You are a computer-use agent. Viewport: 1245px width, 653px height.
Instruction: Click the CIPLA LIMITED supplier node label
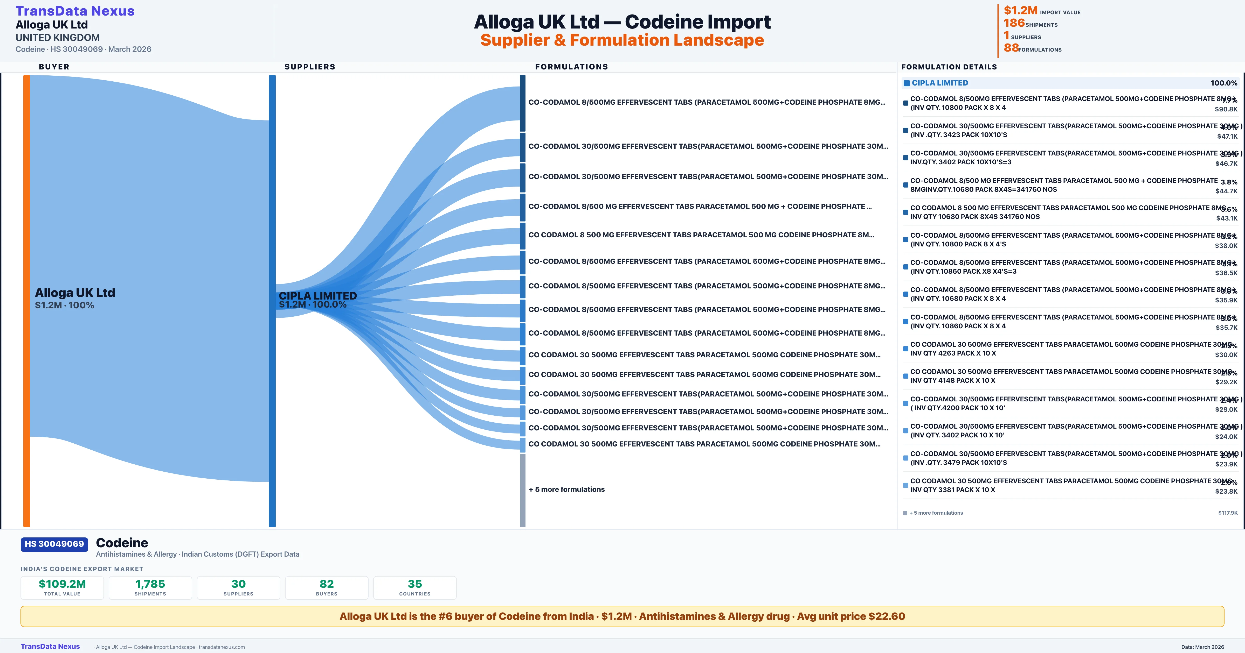[x=317, y=296]
